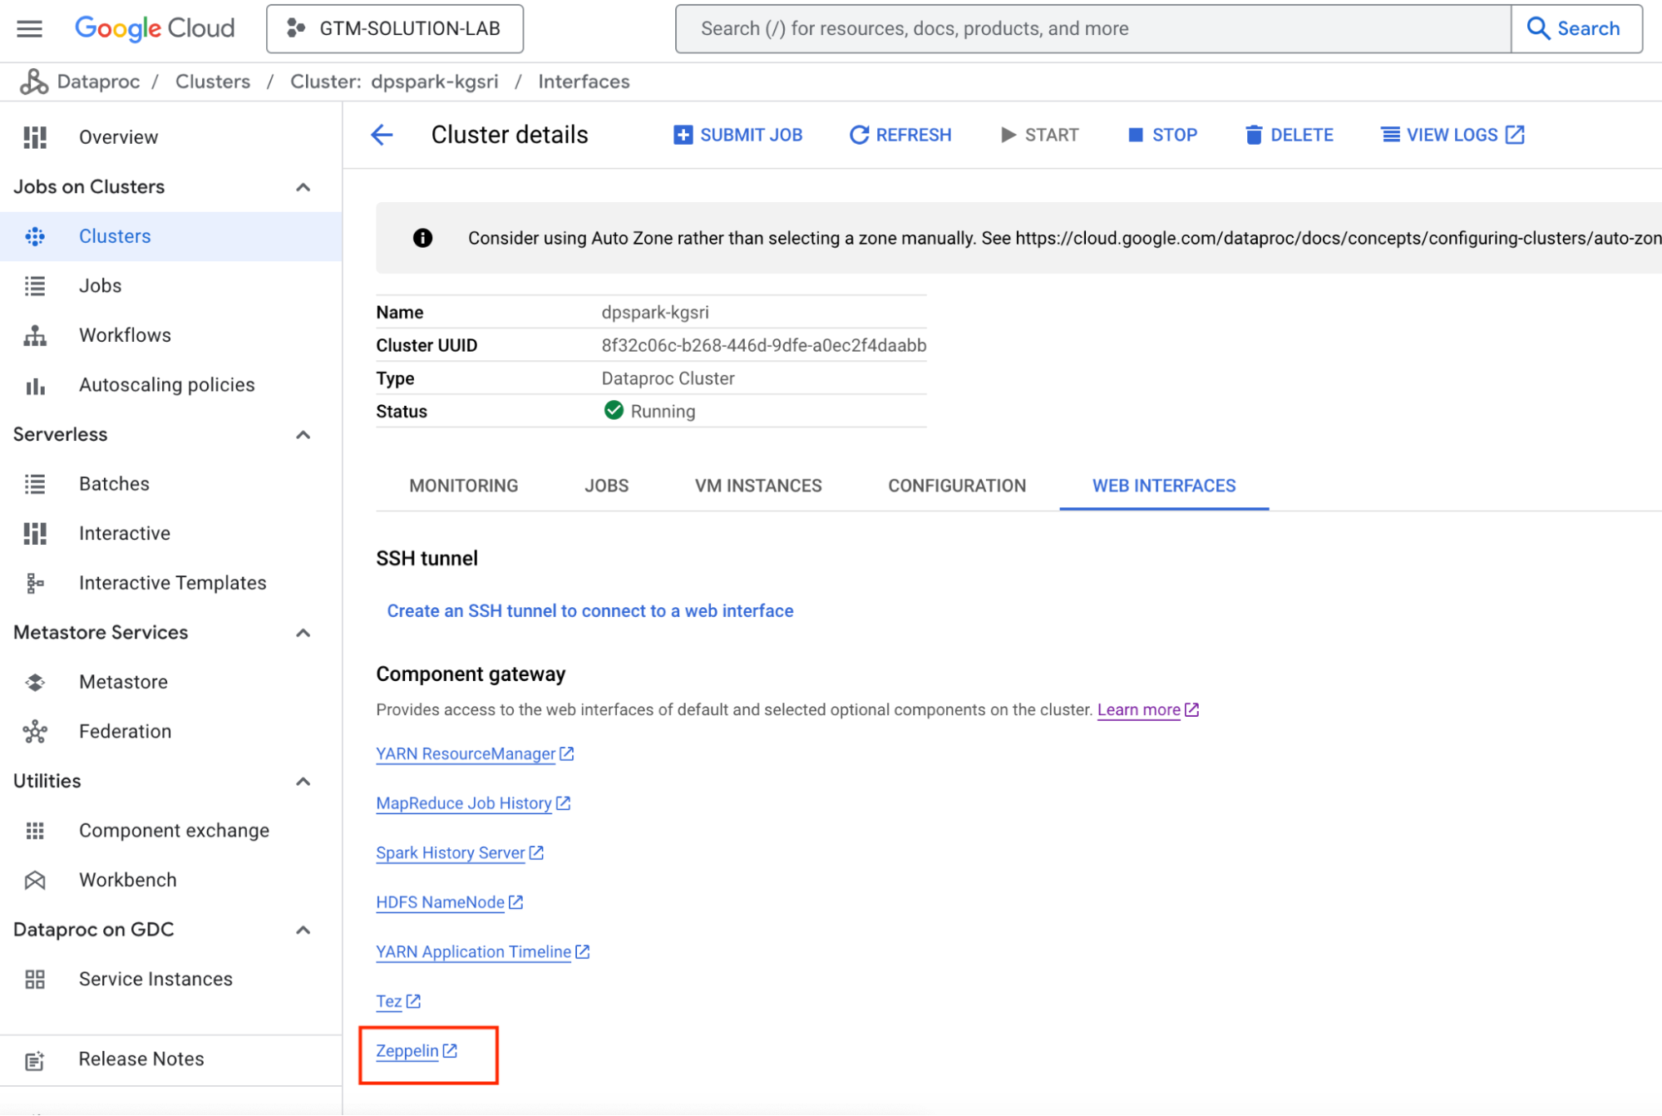Click the search magnifier icon
The height and width of the screenshot is (1116, 1662).
pos(1538,28)
